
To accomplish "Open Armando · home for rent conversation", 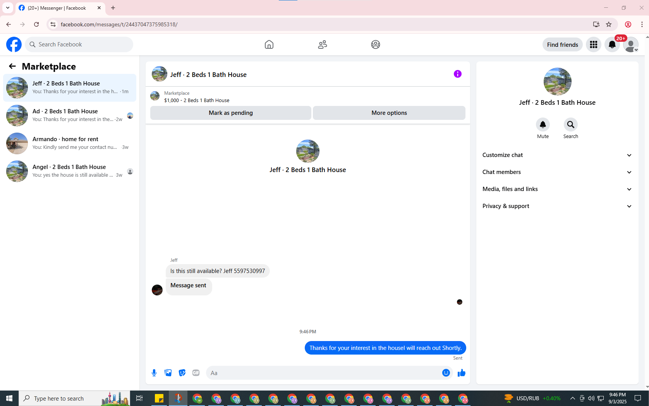I will tap(70, 143).
